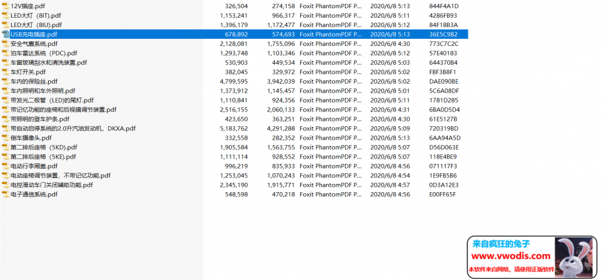
Task: Click the 车窗玻璃刮水和清洗装置.pdf file name
Action: coord(48,62)
